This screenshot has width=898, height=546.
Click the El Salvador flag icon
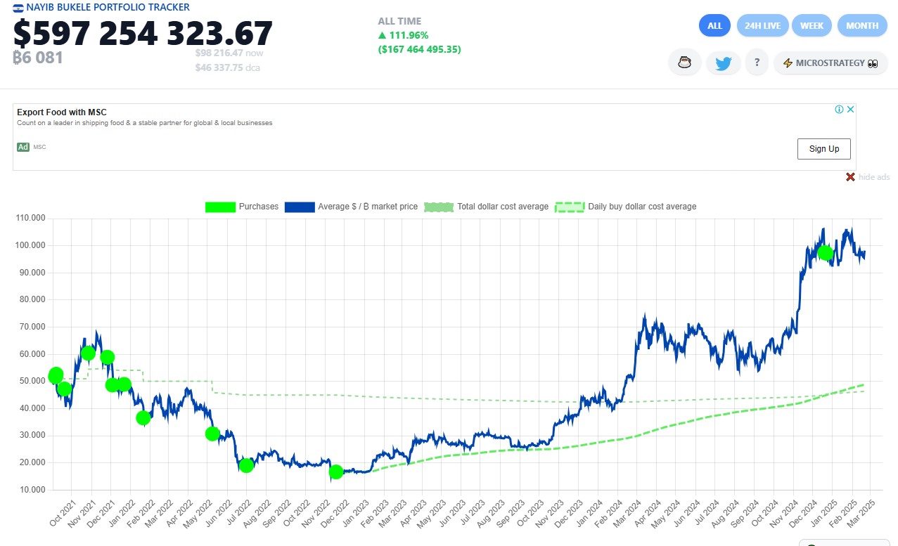[x=18, y=8]
